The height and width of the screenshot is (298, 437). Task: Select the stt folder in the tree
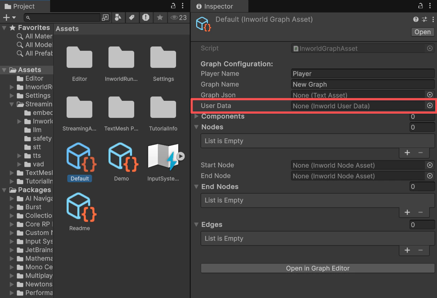(x=33, y=147)
